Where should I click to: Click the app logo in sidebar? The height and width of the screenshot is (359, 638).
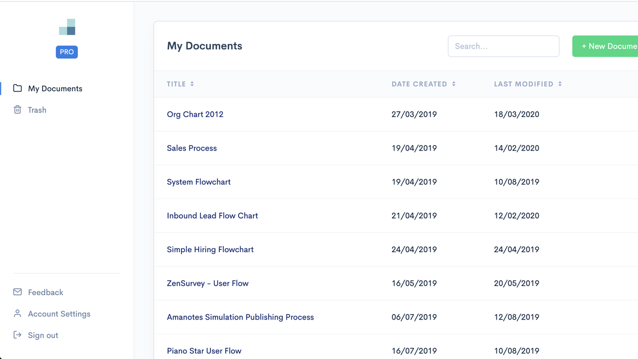coord(67,27)
